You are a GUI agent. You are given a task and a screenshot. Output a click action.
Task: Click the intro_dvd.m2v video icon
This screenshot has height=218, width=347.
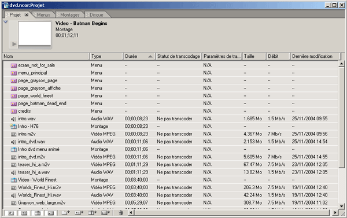[x=14, y=157]
